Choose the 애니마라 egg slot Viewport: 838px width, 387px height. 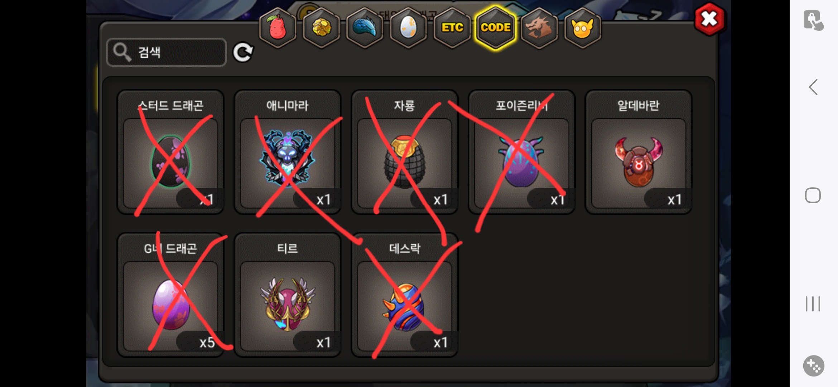click(287, 152)
